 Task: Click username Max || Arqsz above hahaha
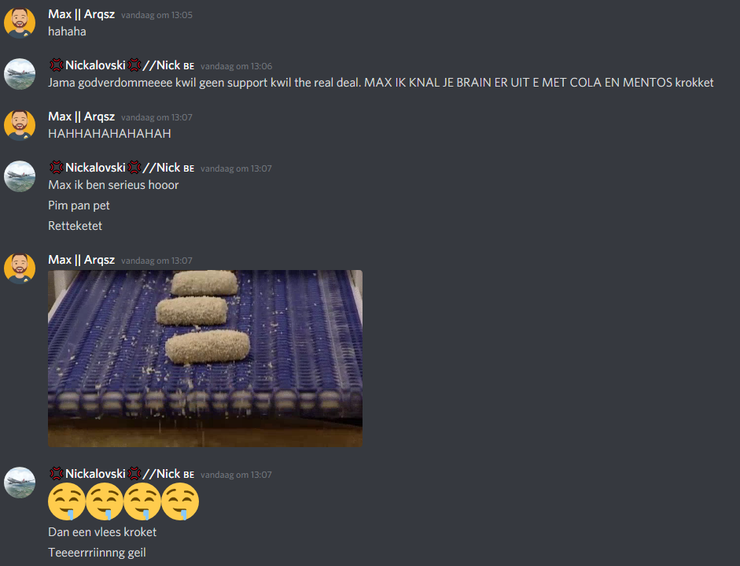(81, 14)
